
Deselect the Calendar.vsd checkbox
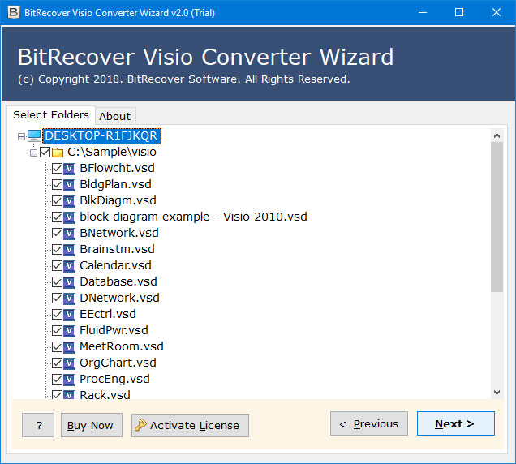[x=58, y=265]
